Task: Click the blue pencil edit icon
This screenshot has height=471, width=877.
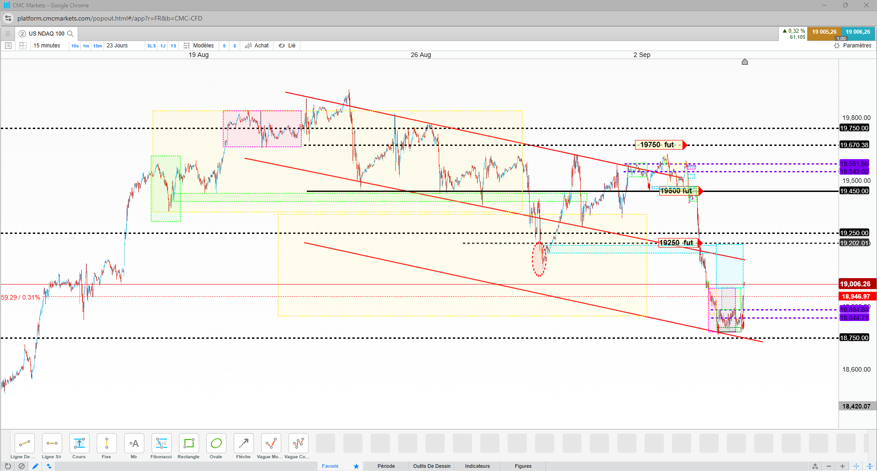Action: pyautogui.click(x=35, y=466)
